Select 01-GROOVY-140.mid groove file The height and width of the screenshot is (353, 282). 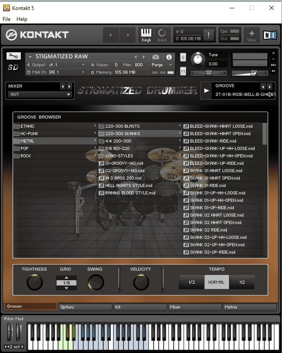coord(140,163)
